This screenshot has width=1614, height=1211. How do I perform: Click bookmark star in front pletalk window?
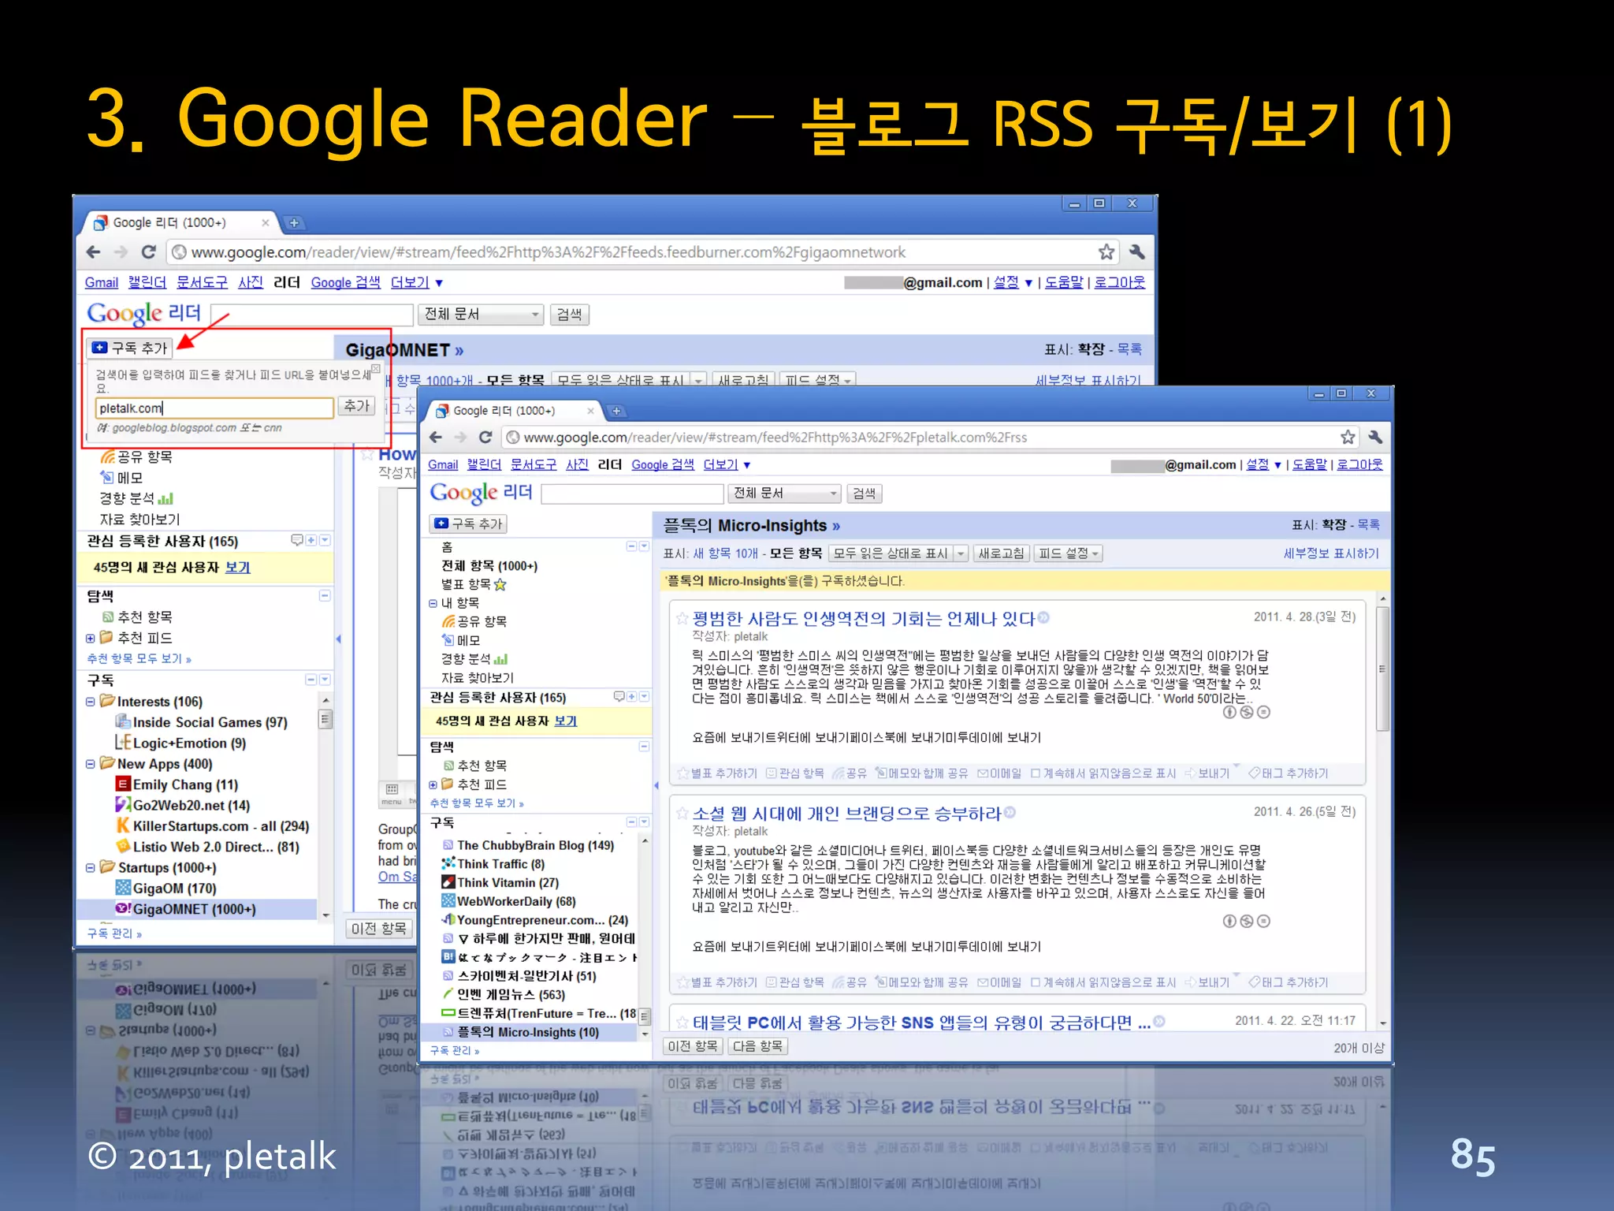(1348, 437)
